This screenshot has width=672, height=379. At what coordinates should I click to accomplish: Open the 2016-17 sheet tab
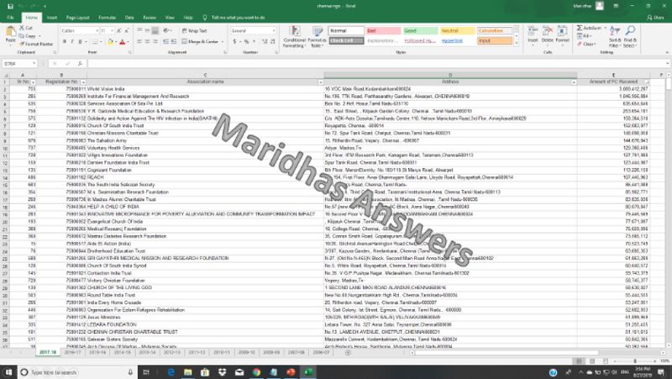(x=74, y=354)
